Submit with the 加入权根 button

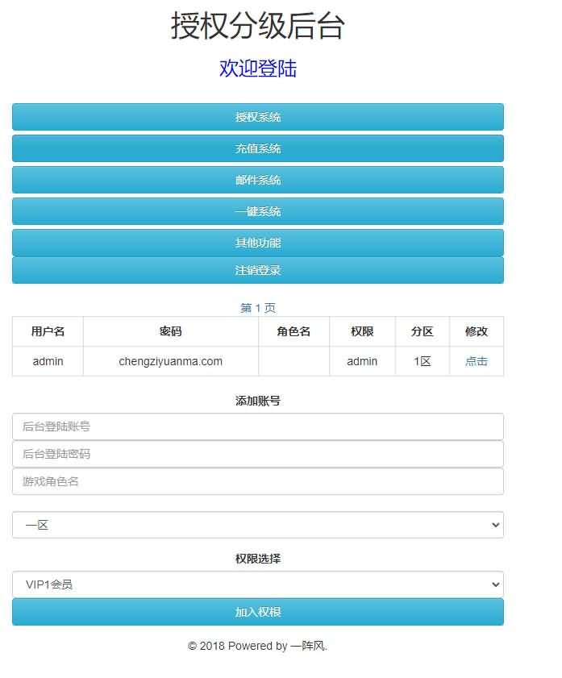[x=258, y=612]
